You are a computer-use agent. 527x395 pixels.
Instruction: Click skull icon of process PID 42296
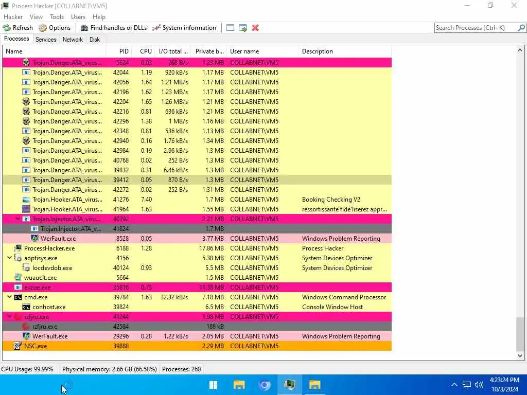(26, 121)
